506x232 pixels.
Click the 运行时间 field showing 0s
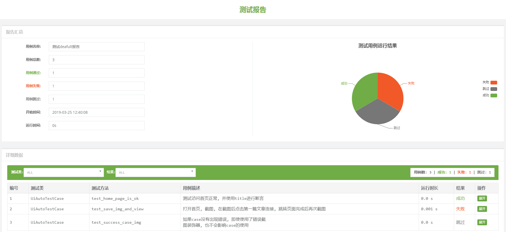tap(97, 126)
